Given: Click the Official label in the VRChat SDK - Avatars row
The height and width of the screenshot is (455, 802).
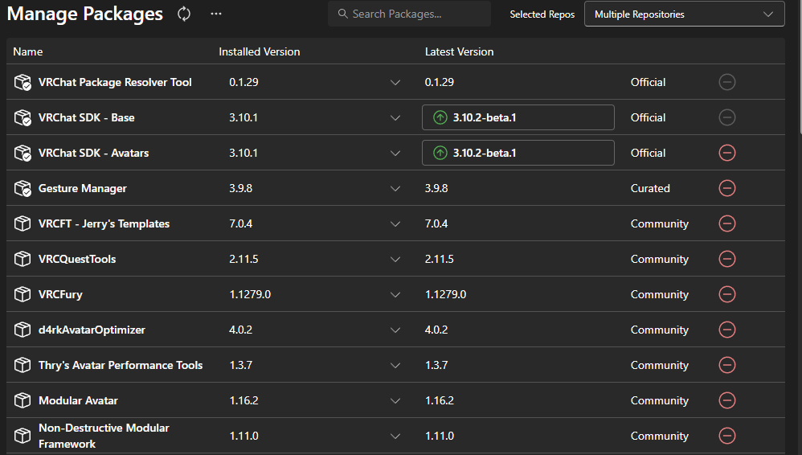Looking at the screenshot, I should coord(648,153).
